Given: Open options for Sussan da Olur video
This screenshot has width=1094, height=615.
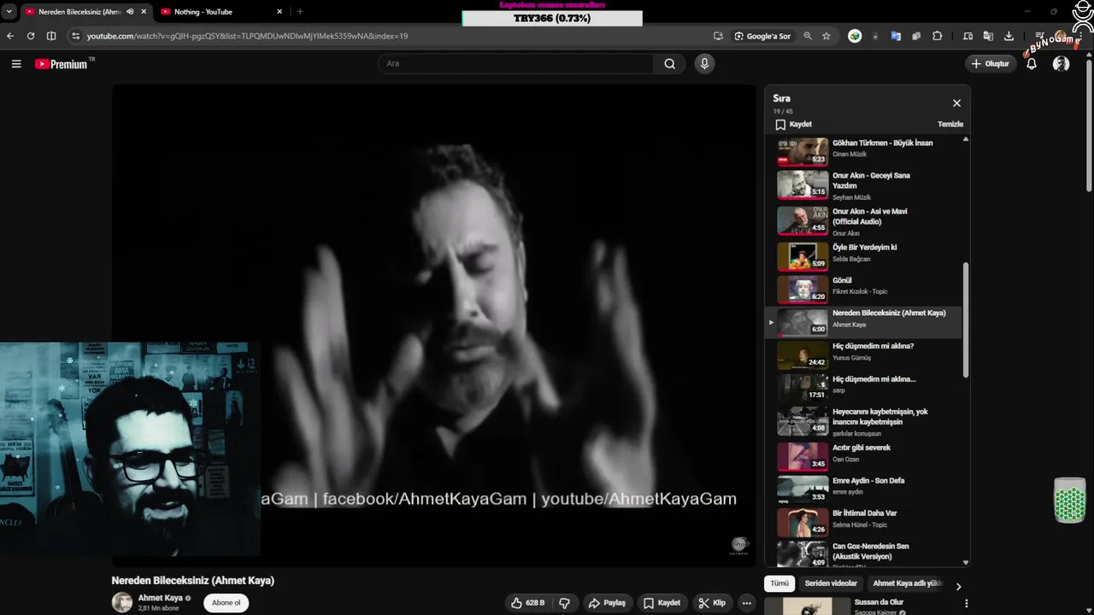Looking at the screenshot, I should [x=967, y=603].
